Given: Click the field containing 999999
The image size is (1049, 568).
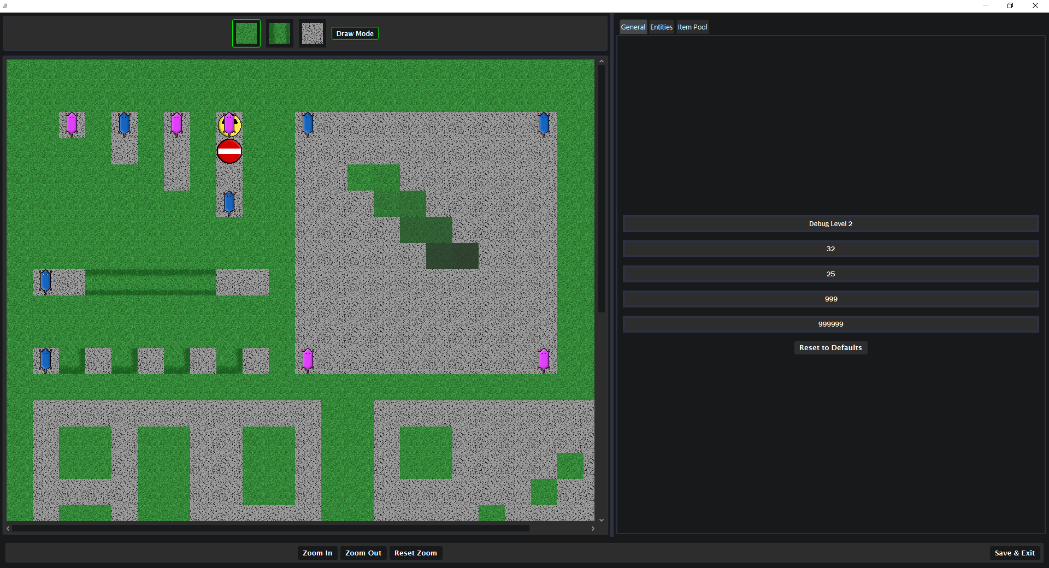Looking at the screenshot, I should (x=830, y=324).
